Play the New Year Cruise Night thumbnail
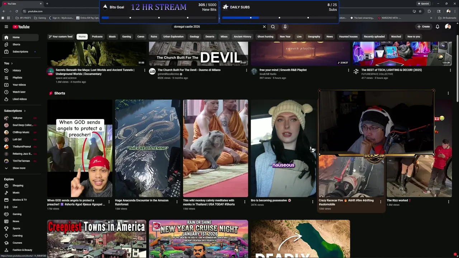 pos(198,239)
